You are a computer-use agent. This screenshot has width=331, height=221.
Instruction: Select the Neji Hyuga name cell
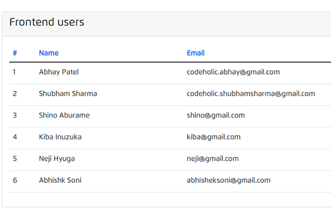(57, 159)
